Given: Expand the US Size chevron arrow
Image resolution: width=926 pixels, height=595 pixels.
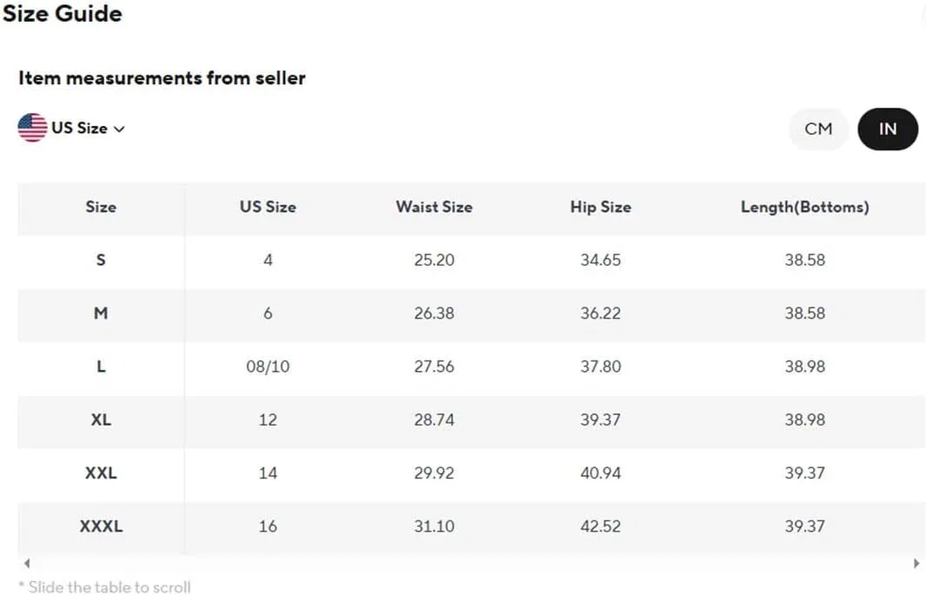Looking at the screenshot, I should 119,129.
